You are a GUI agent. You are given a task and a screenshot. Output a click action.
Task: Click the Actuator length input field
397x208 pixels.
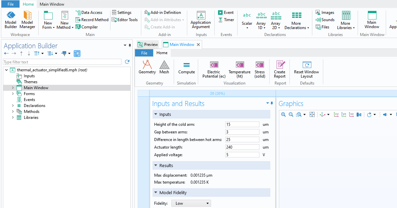coord(242,147)
